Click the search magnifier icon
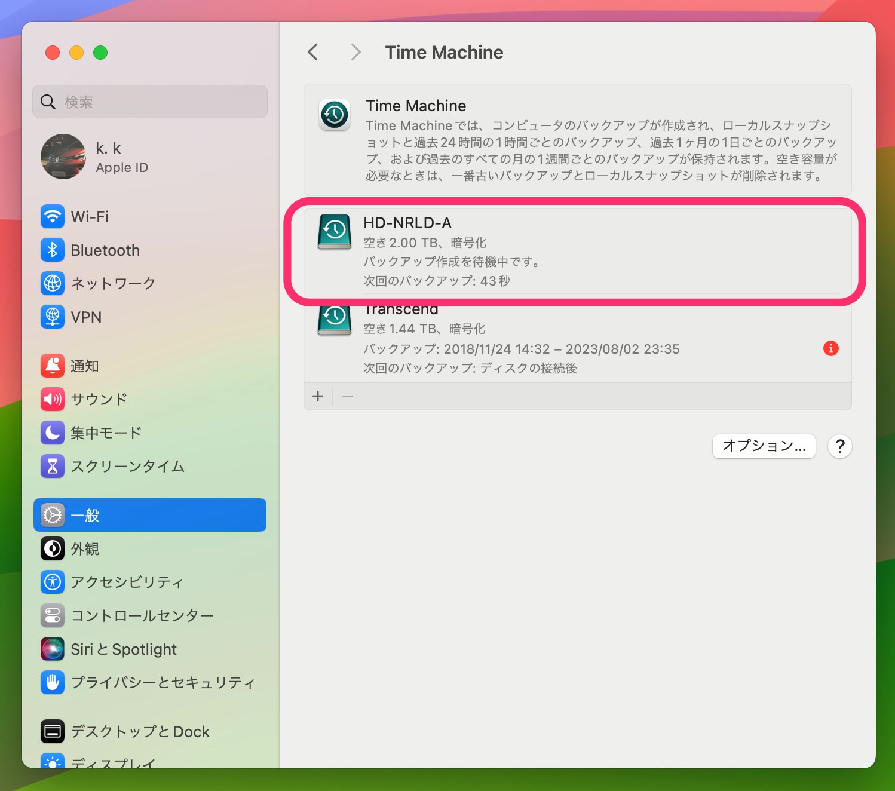 [x=48, y=102]
